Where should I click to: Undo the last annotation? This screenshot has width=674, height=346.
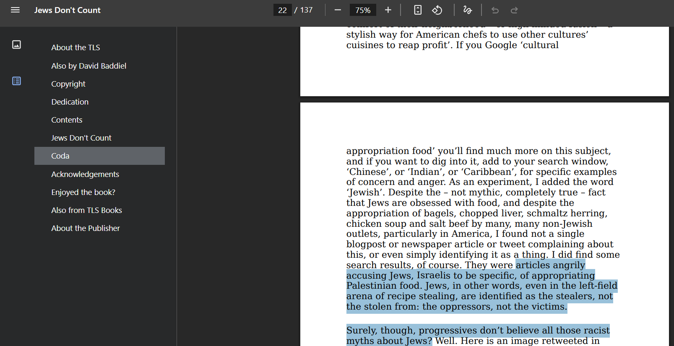(x=495, y=10)
